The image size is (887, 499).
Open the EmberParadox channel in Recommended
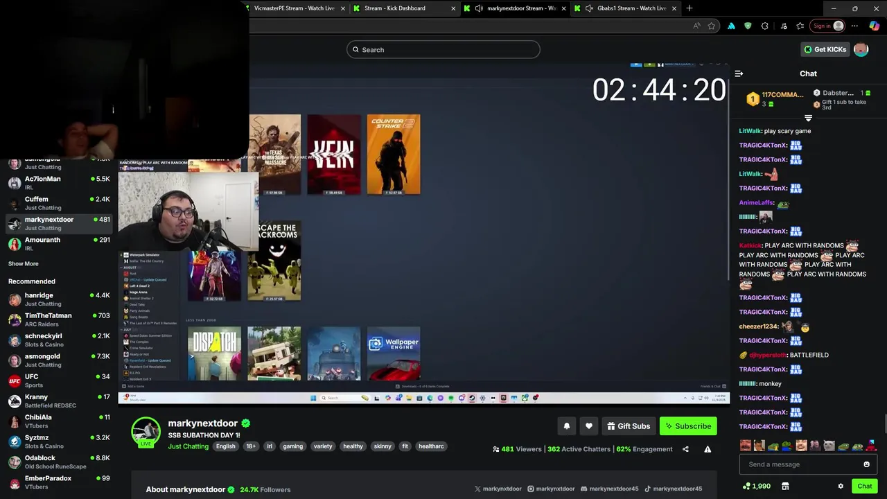59,482
